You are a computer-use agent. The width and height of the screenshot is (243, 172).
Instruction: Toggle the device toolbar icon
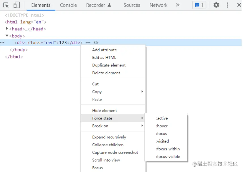pyautogui.click(x=17, y=5)
